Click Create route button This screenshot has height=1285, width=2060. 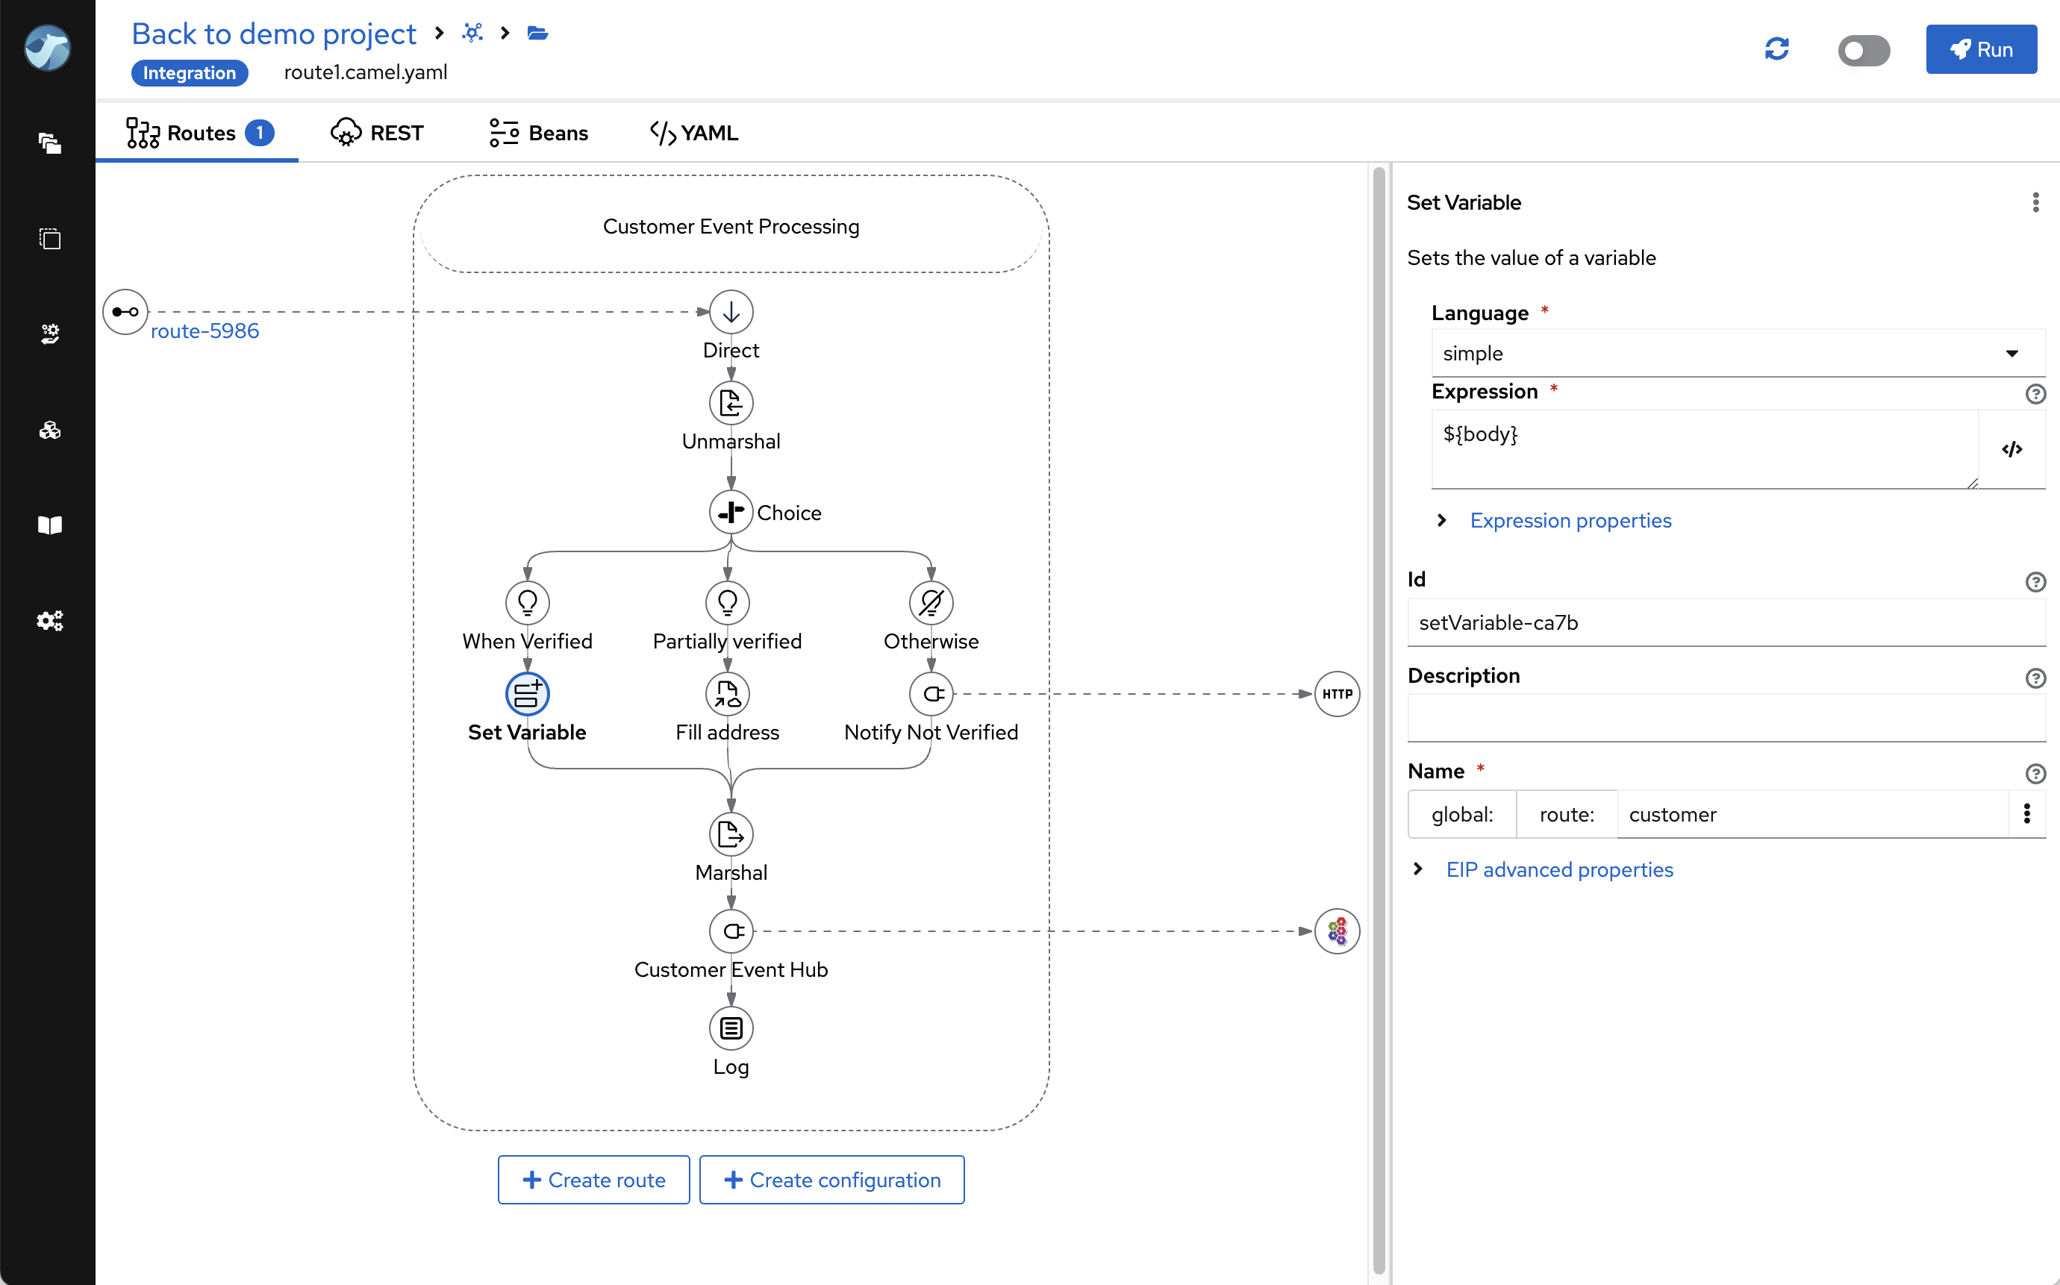tap(592, 1180)
